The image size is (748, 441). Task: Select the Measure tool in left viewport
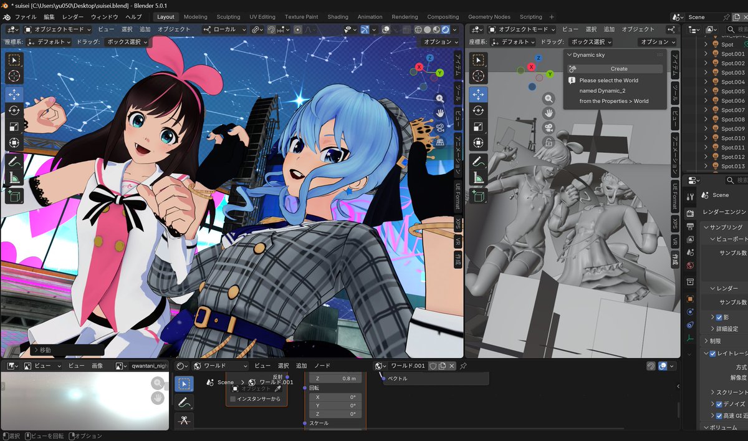tap(14, 177)
